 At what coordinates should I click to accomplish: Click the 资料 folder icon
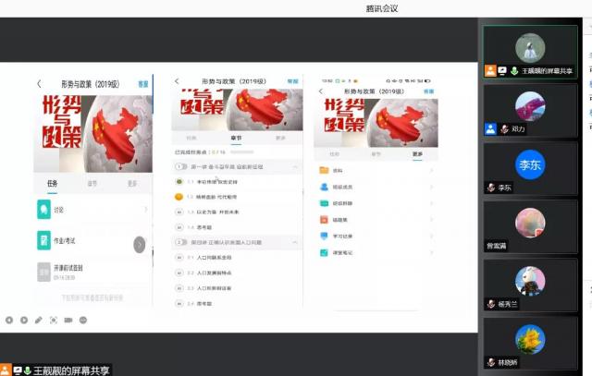[x=324, y=171]
